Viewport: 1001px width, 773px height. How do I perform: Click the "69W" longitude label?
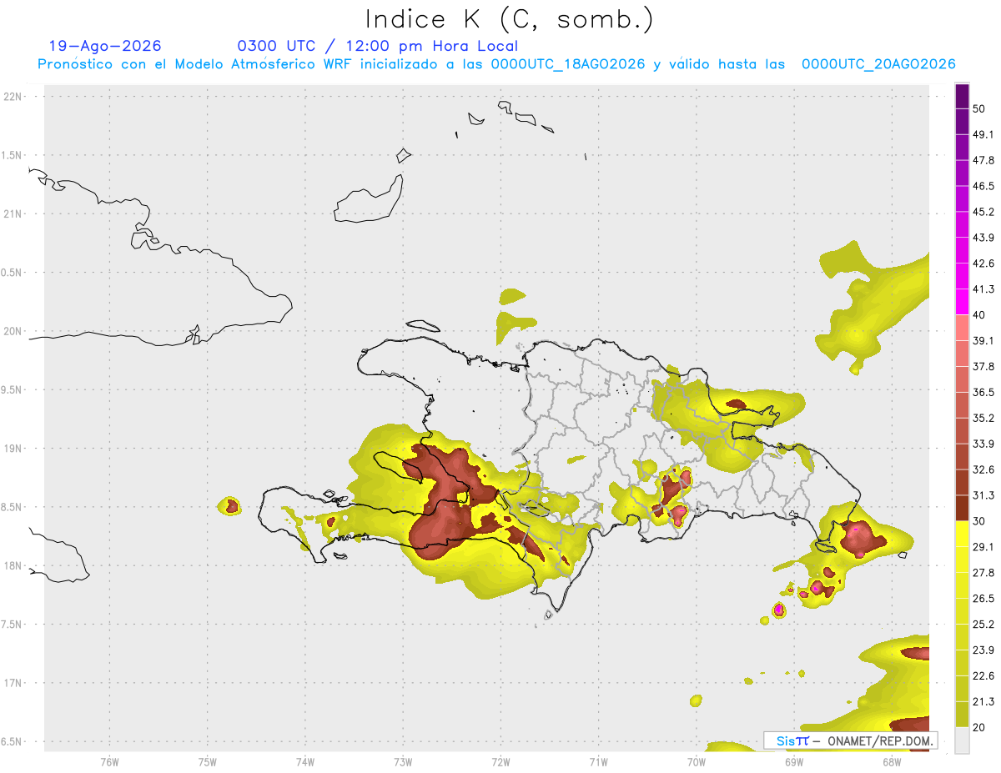tap(793, 761)
